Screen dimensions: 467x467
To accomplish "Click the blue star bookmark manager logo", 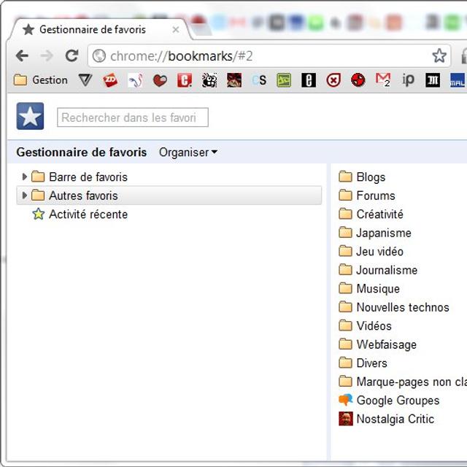I will coord(30,117).
